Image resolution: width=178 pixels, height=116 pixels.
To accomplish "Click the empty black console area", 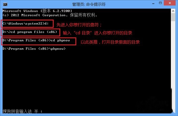I will click(86, 79).
